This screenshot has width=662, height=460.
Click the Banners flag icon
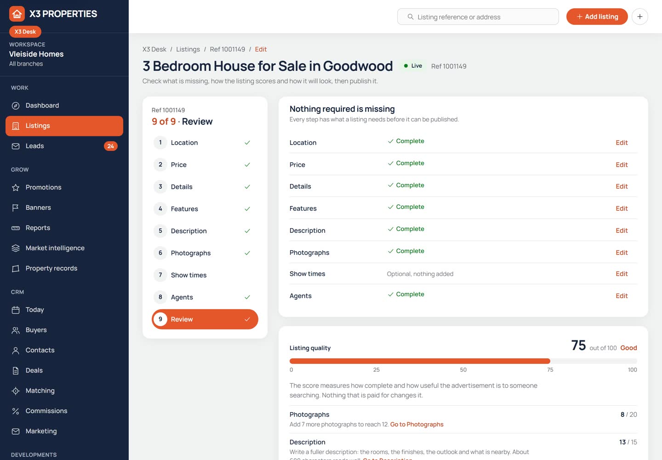(x=16, y=208)
